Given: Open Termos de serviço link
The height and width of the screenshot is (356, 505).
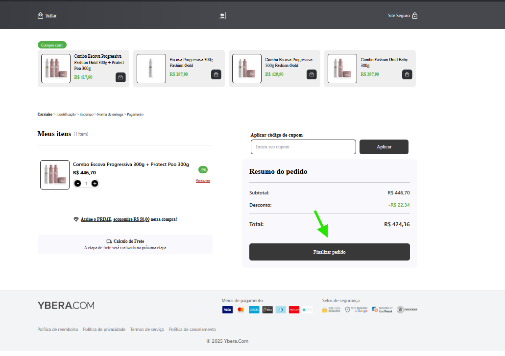Looking at the screenshot, I should (147, 330).
